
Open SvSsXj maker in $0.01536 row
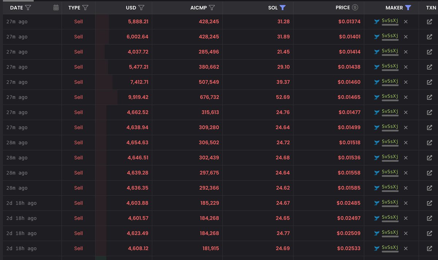(390, 157)
